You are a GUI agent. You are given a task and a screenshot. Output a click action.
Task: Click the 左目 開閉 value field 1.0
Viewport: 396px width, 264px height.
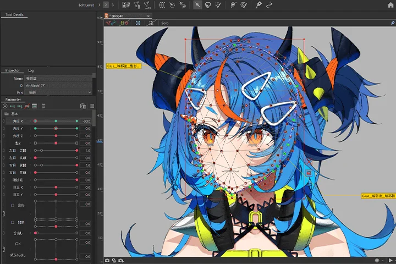(x=86, y=151)
